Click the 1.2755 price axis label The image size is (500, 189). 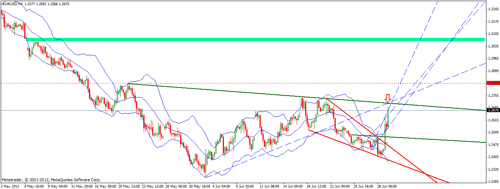pos(493,96)
